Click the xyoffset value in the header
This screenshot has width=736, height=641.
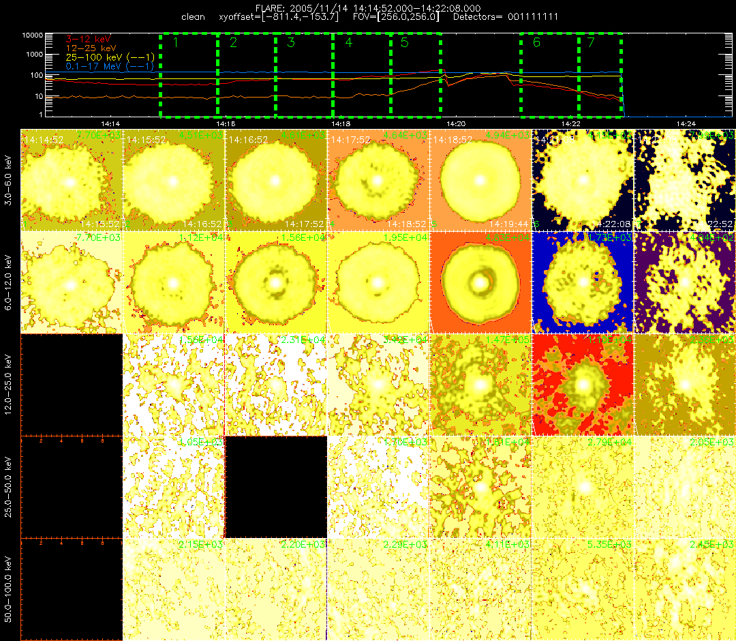(x=279, y=17)
